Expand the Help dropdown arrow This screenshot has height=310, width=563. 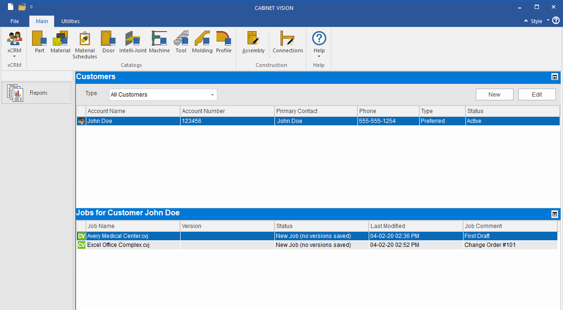[319, 57]
